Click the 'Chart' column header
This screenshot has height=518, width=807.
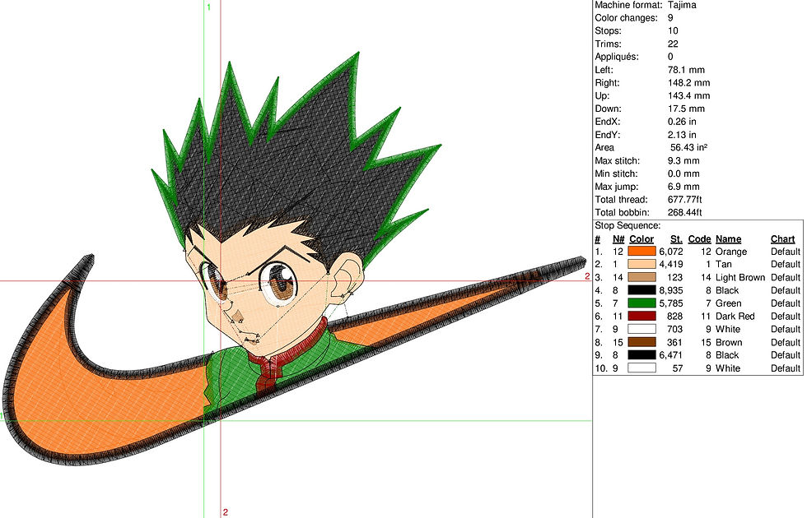(x=782, y=239)
